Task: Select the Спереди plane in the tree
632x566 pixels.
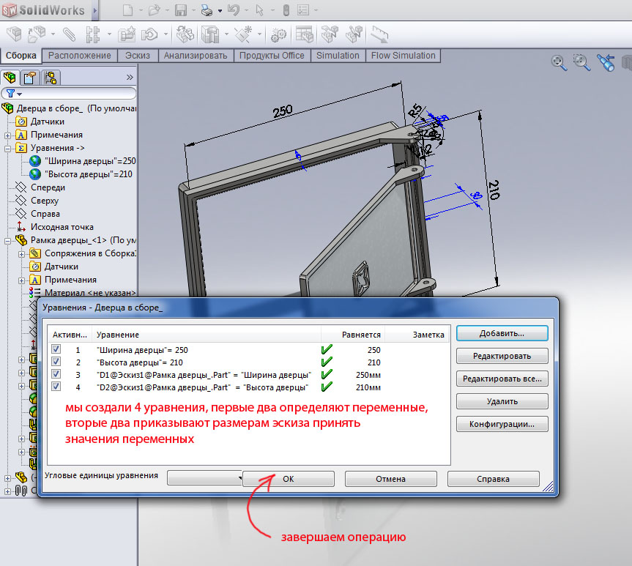Action: click(x=48, y=187)
